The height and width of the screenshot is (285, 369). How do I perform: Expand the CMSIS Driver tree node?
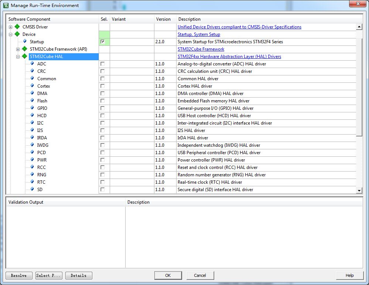[11, 27]
